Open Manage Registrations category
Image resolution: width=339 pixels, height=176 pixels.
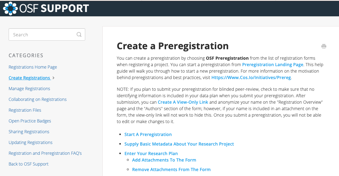pos(30,89)
